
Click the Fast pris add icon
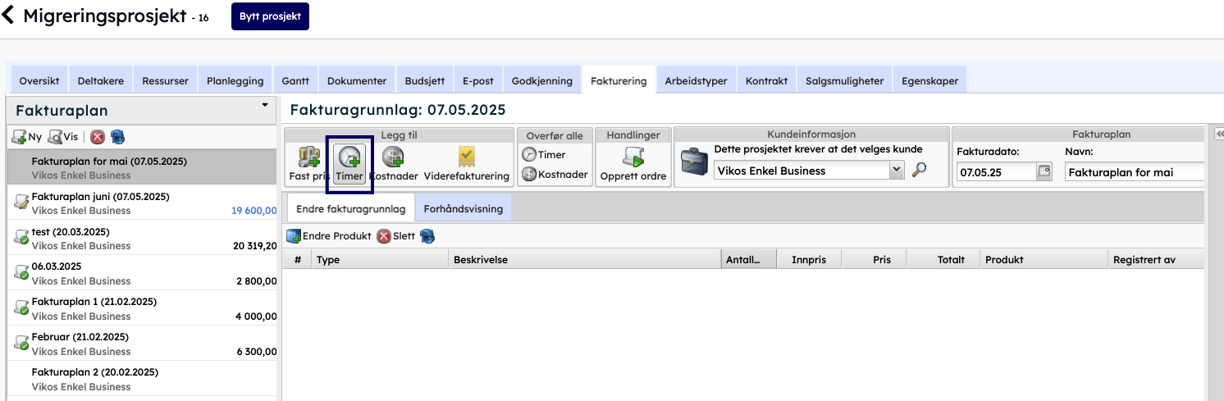pos(308,157)
